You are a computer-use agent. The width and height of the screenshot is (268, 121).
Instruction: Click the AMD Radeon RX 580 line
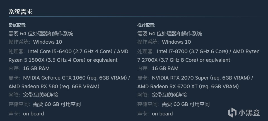[x=54, y=87]
